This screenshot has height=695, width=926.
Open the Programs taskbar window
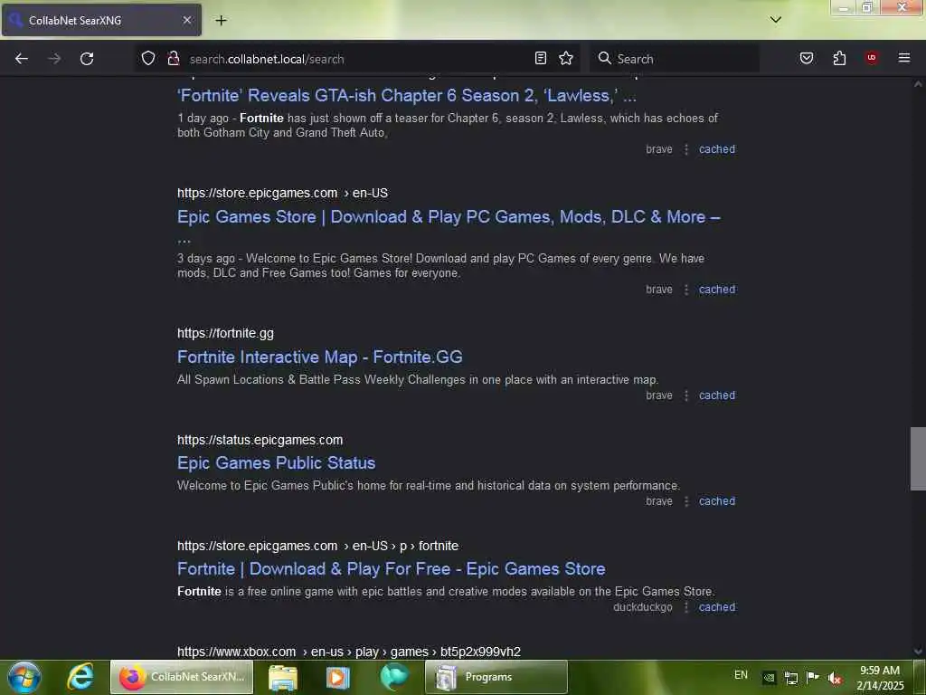(496, 677)
